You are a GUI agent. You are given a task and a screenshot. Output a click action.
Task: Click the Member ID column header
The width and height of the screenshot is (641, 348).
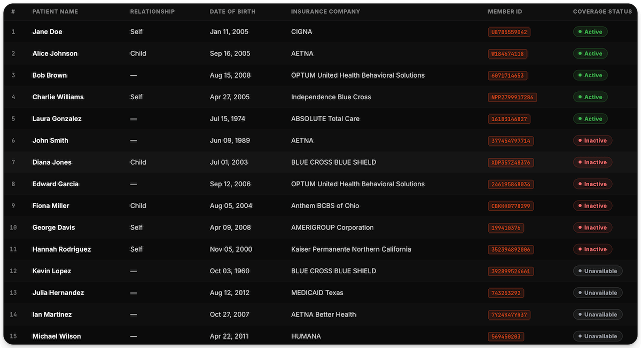pos(505,12)
